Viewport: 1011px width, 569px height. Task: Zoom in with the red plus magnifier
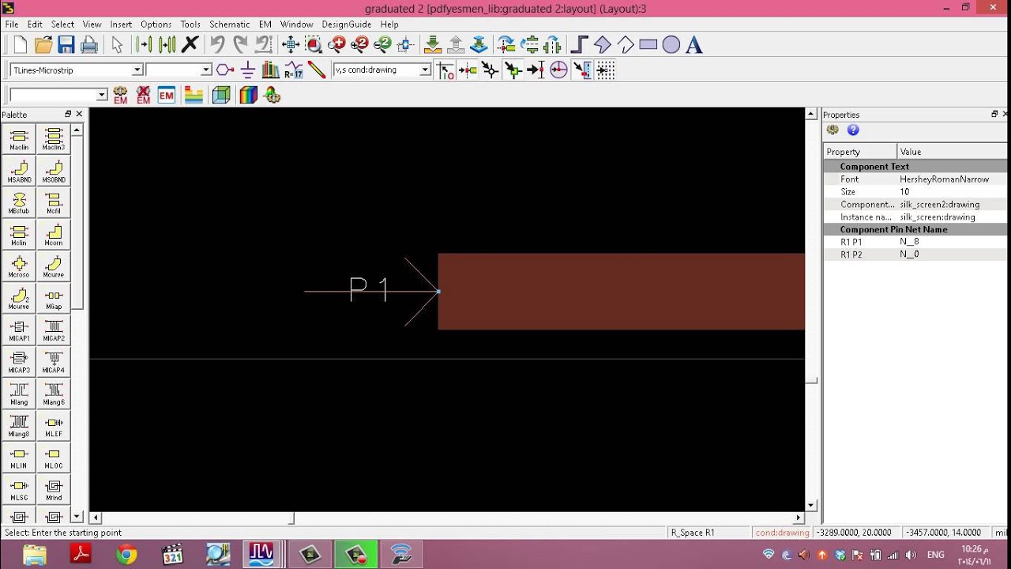337,45
